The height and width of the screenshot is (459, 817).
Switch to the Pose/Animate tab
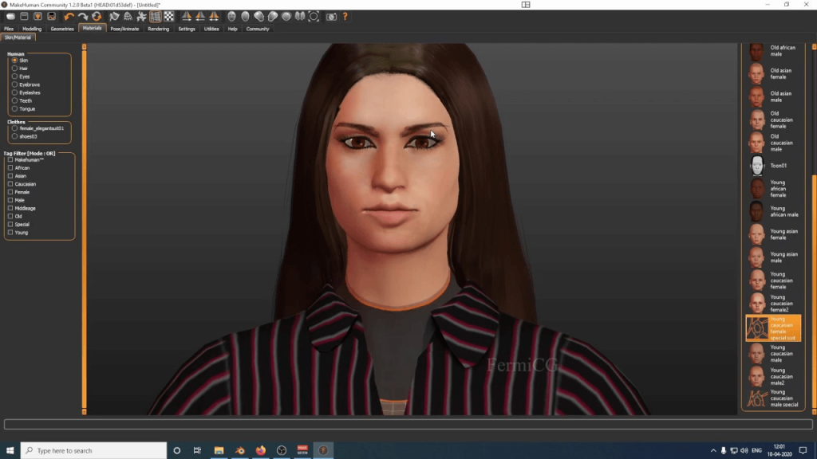tap(124, 29)
